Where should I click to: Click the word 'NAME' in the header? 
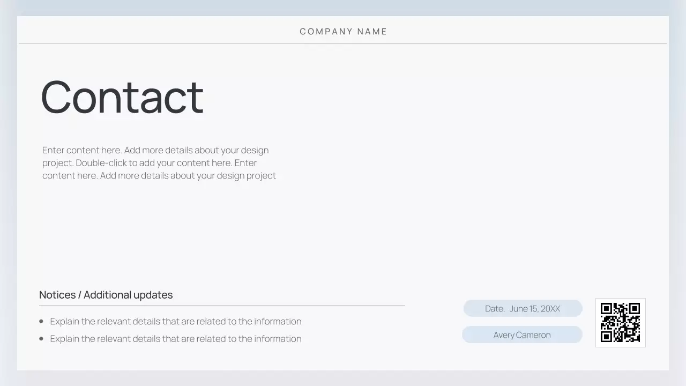pyautogui.click(x=372, y=32)
